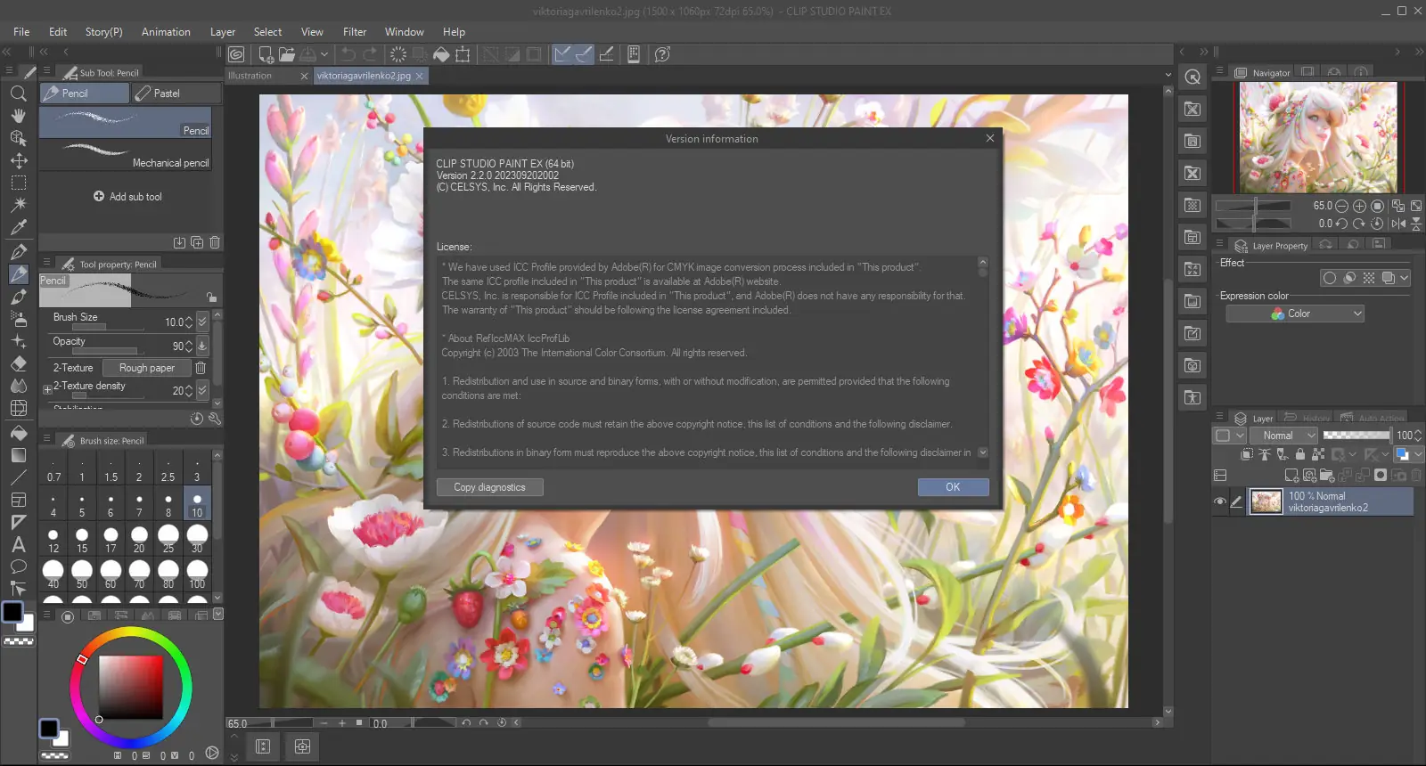Image resolution: width=1426 pixels, height=766 pixels.
Task: Expand the 2-Texture density options
Action: click(48, 390)
